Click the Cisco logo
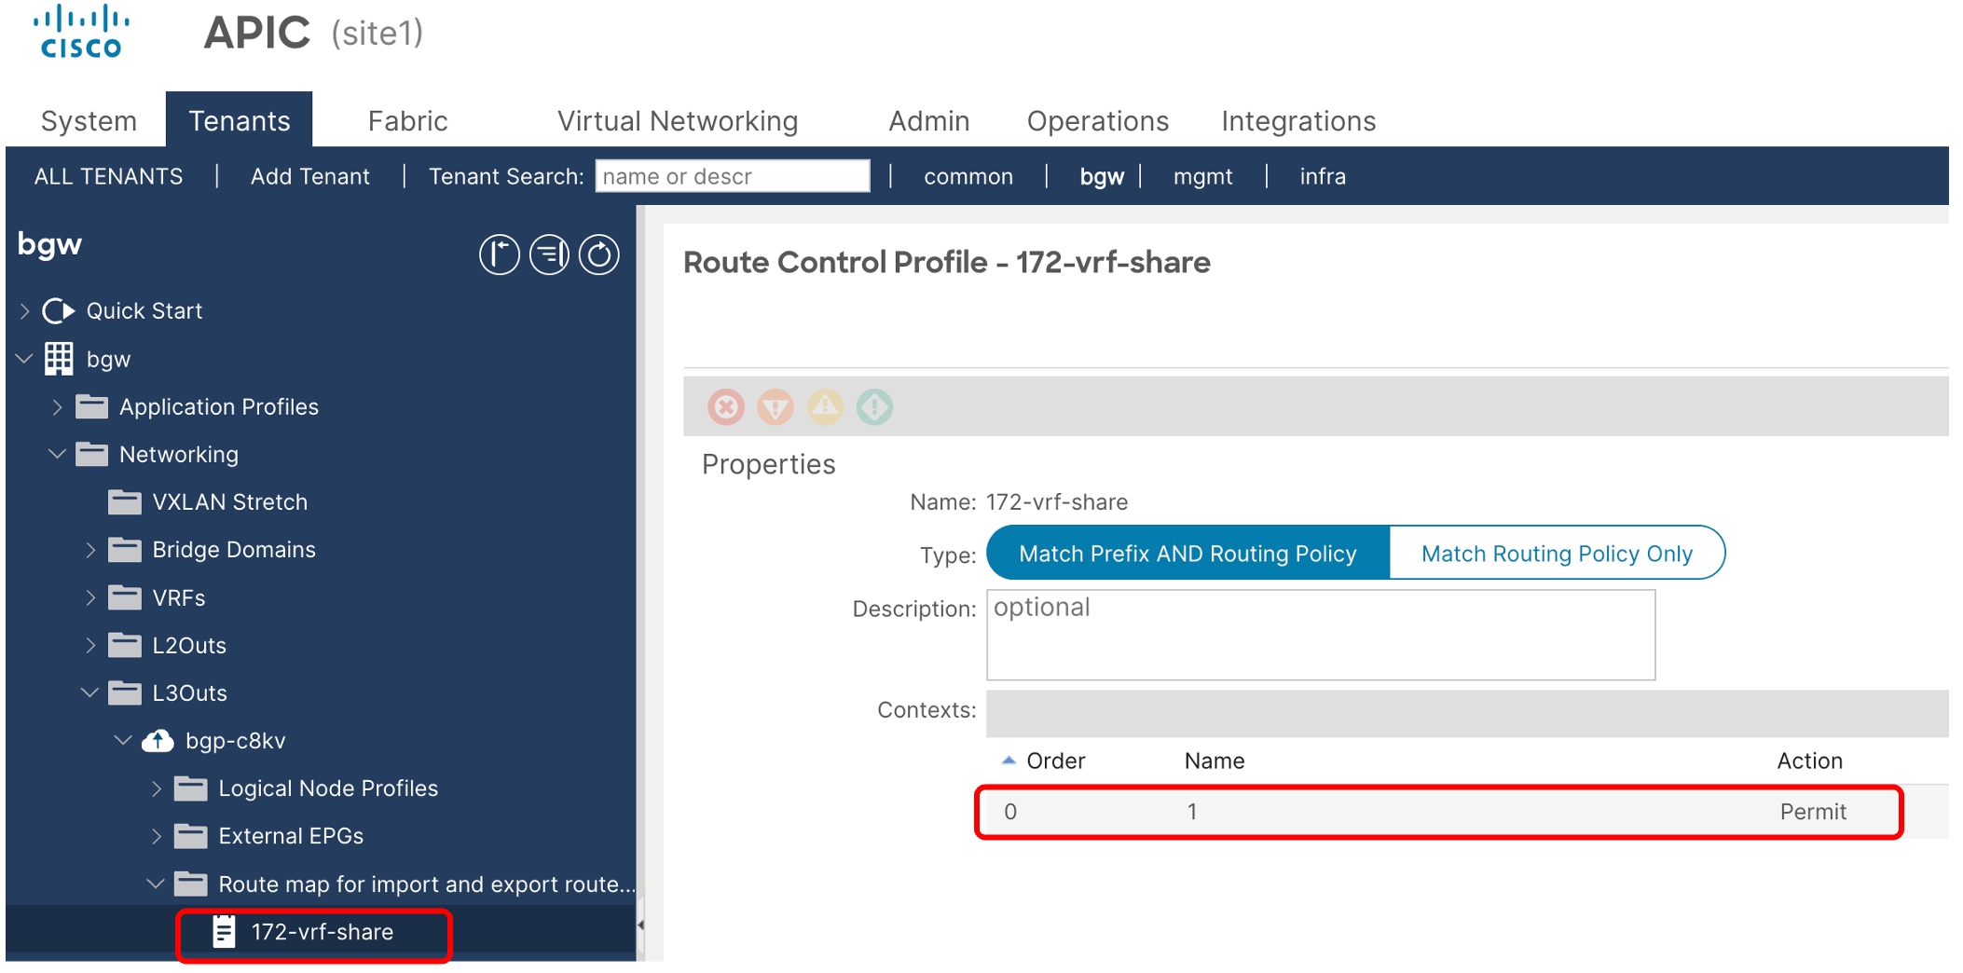The width and height of the screenshot is (1963, 973). pyautogui.click(x=81, y=33)
